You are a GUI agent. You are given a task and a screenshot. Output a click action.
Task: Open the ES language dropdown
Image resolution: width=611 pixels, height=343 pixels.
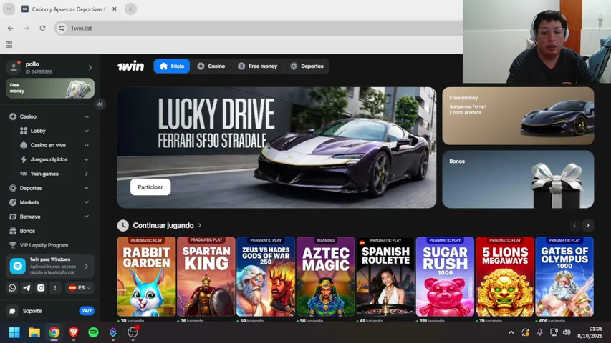click(x=80, y=288)
